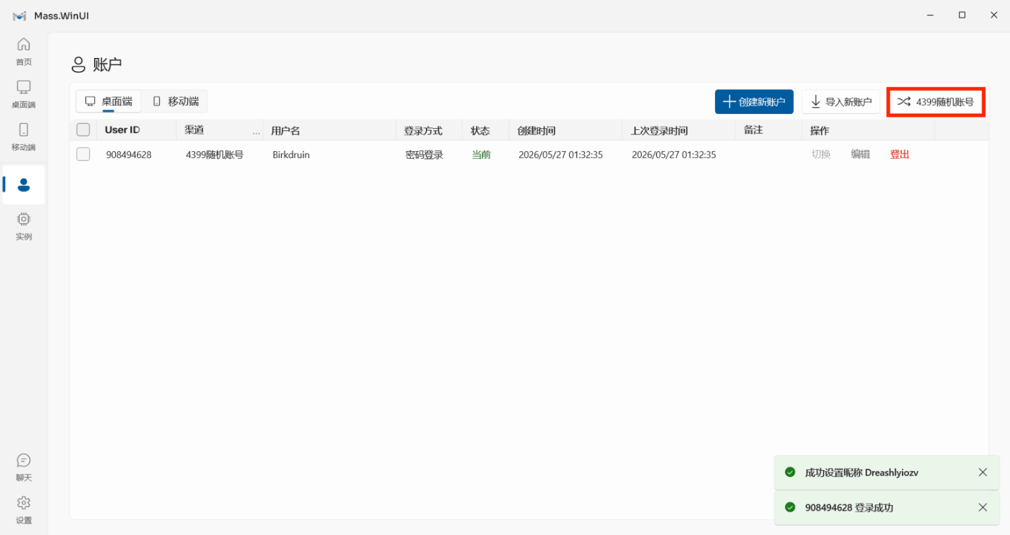Open 设置 settings from the sidebar
The height and width of the screenshot is (535, 1010).
pyautogui.click(x=23, y=509)
